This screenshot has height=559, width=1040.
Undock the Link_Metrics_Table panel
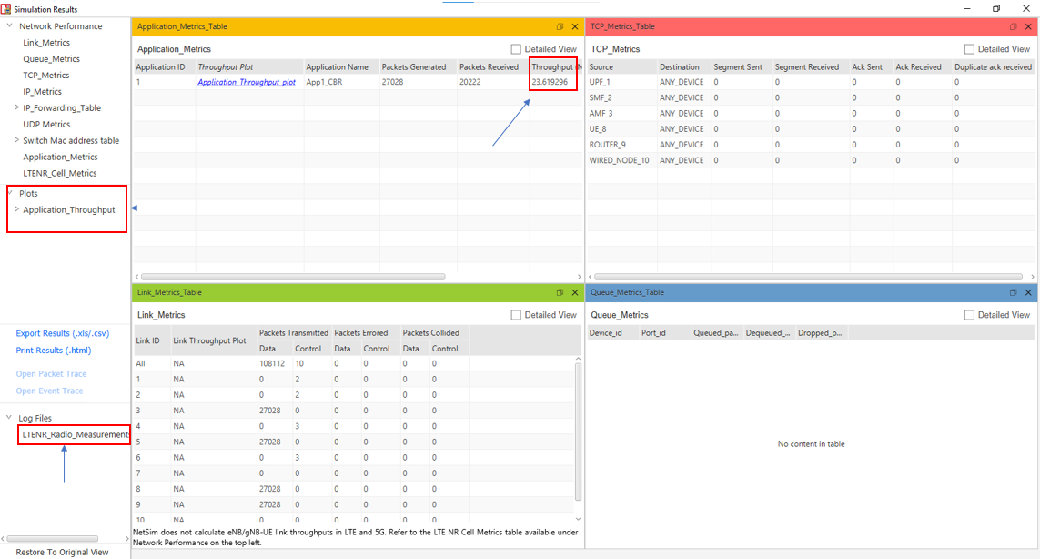pos(559,292)
